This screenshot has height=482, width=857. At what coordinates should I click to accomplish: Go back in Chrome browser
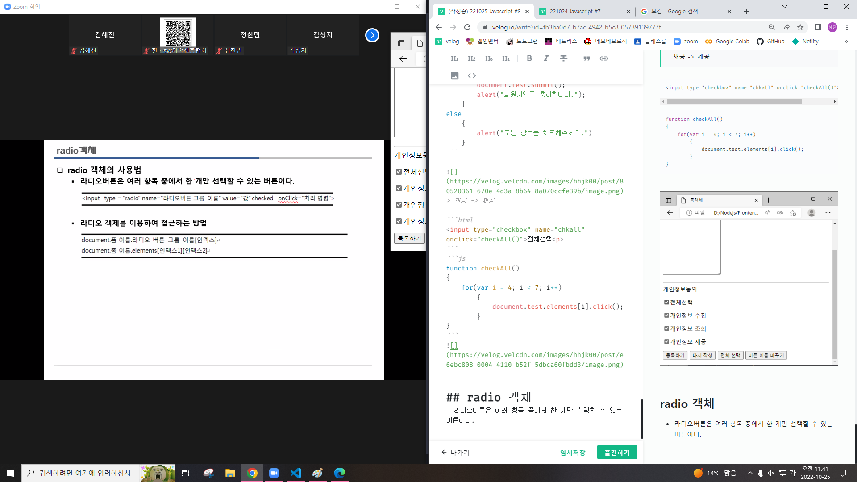pos(439,27)
